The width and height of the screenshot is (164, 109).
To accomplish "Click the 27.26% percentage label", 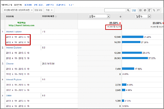I will [145, 42].
